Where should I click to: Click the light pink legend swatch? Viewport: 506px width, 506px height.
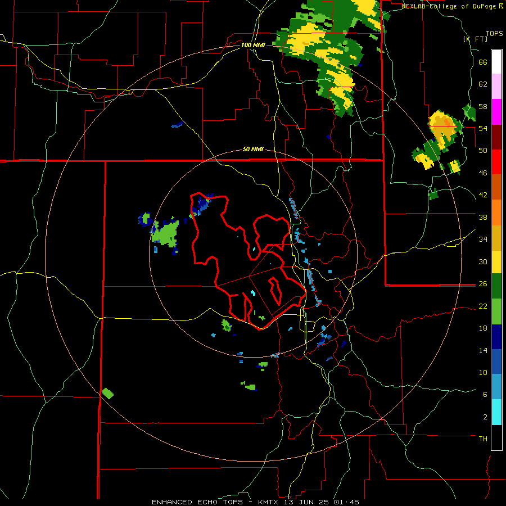pos(496,87)
